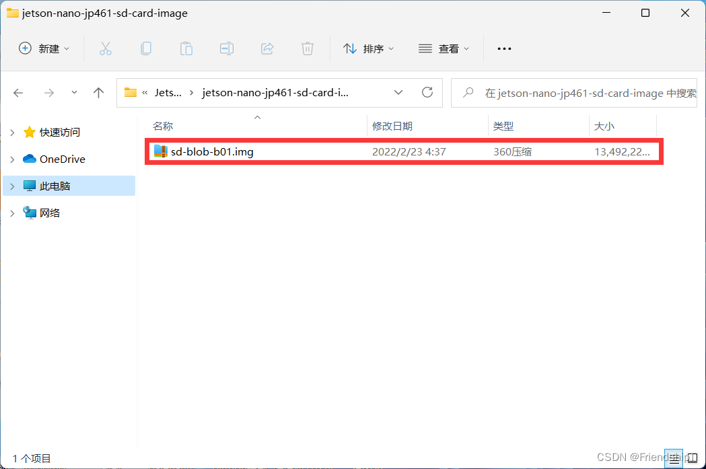Switch to large icons view in status bar
The height and width of the screenshot is (469, 706).
click(x=693, y=459)
